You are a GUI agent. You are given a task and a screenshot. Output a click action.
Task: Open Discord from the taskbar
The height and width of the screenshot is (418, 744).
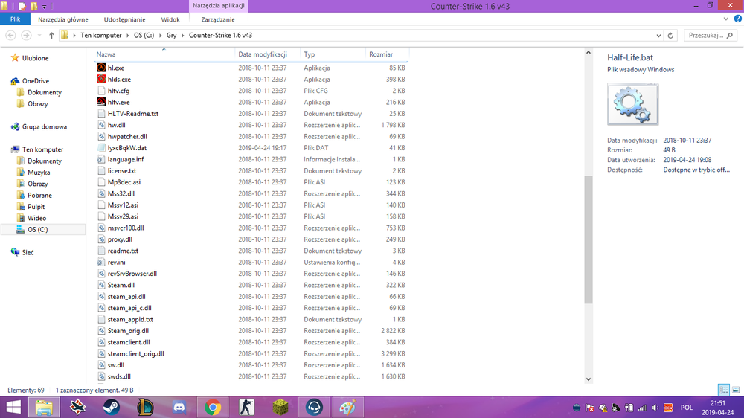(x=179, y=407)
